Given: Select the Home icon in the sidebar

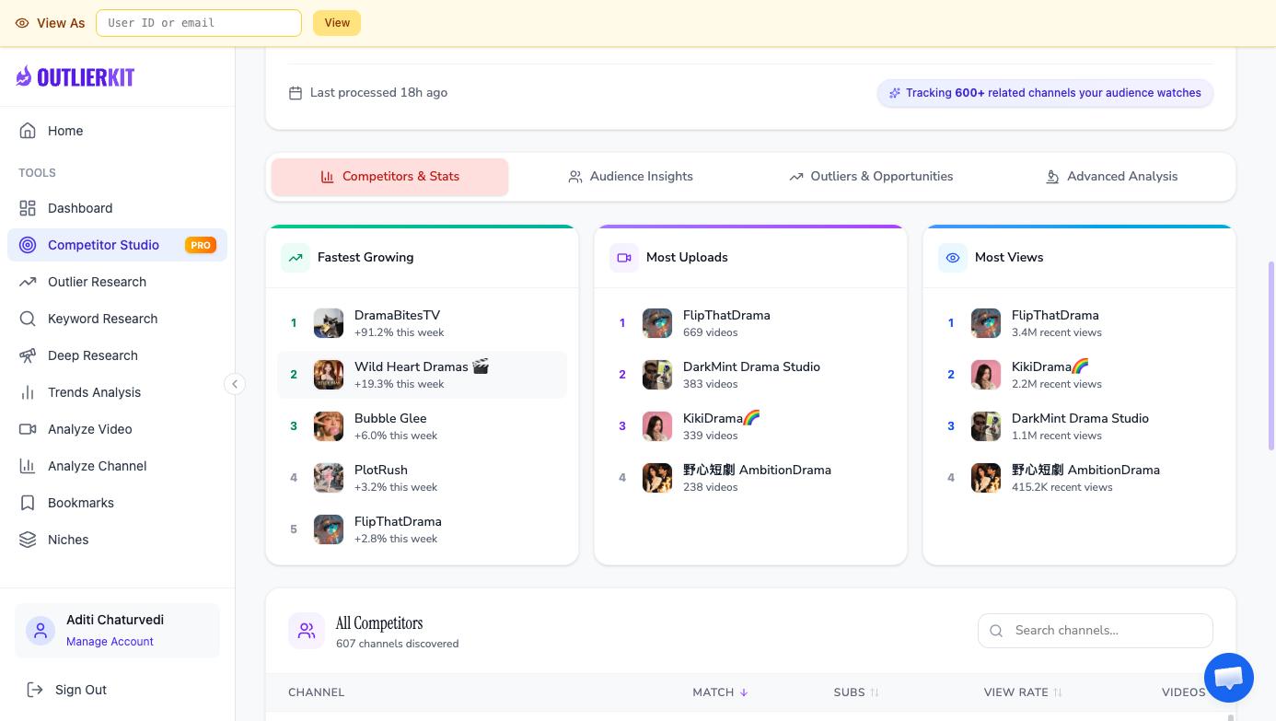Looking at the screenshot, I should pos(29,131).
